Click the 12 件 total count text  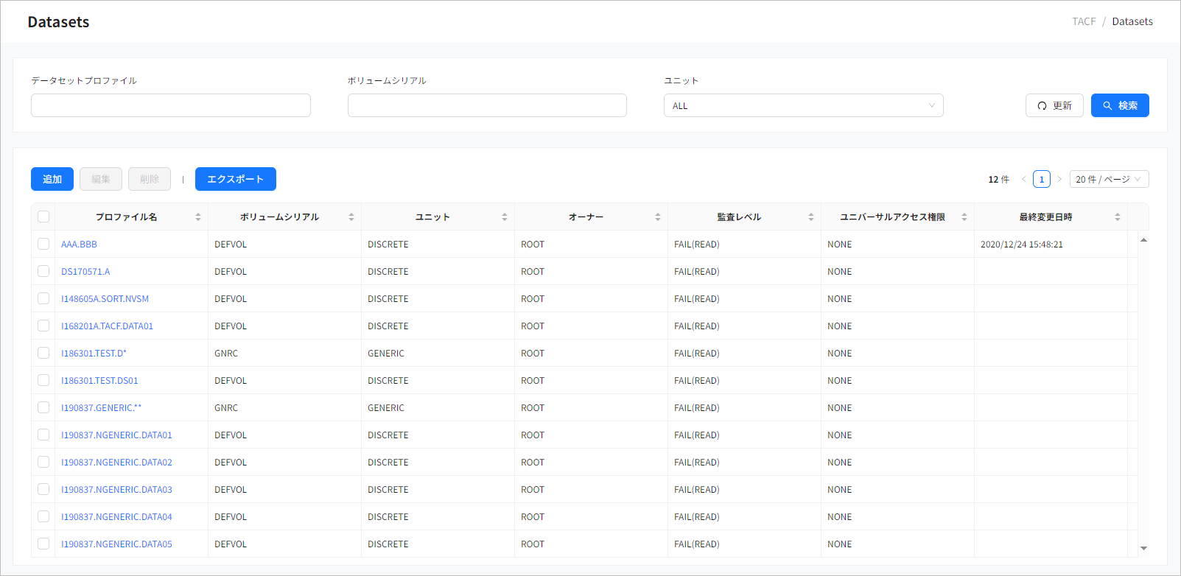coord(998,180)
